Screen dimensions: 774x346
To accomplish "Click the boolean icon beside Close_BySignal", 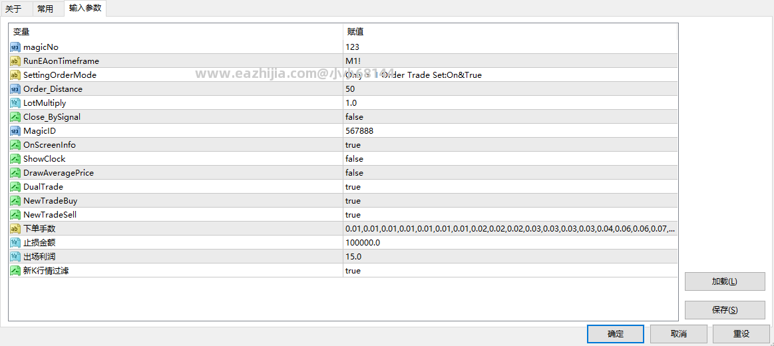I will point(15,117).
